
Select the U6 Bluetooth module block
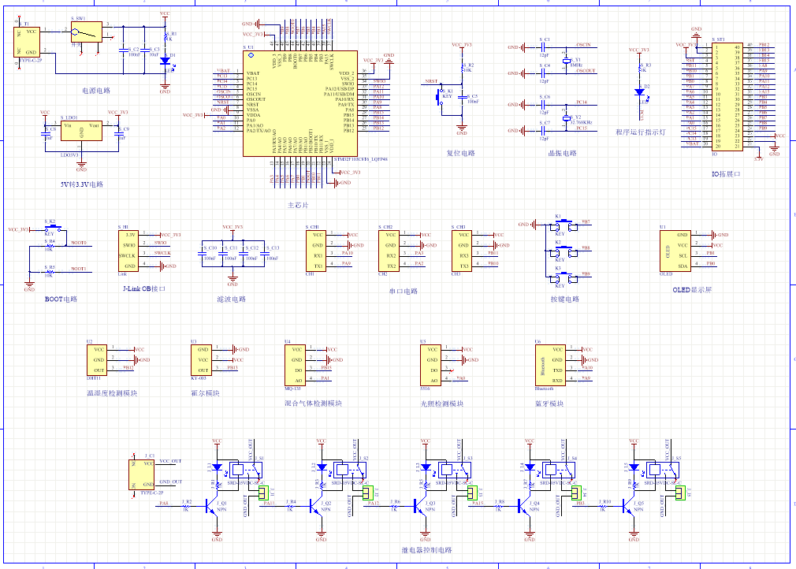[x=550, y=366]
